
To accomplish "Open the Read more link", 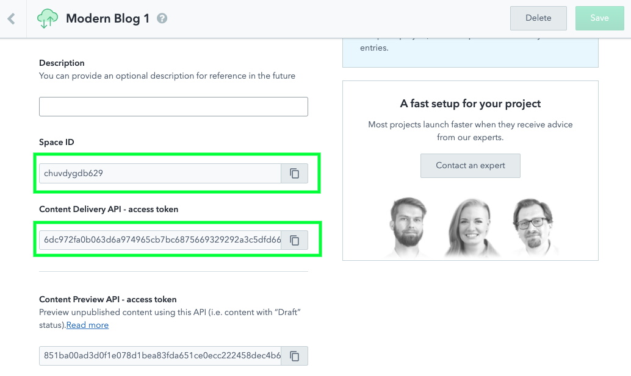I will pyautogui.click(x=87, y=325).
